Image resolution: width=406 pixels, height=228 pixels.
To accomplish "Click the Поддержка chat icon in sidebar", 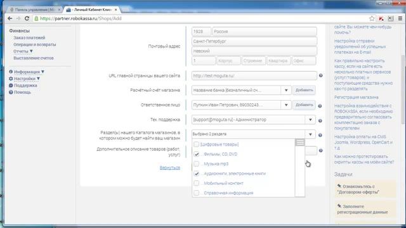I will click(11, 85).
